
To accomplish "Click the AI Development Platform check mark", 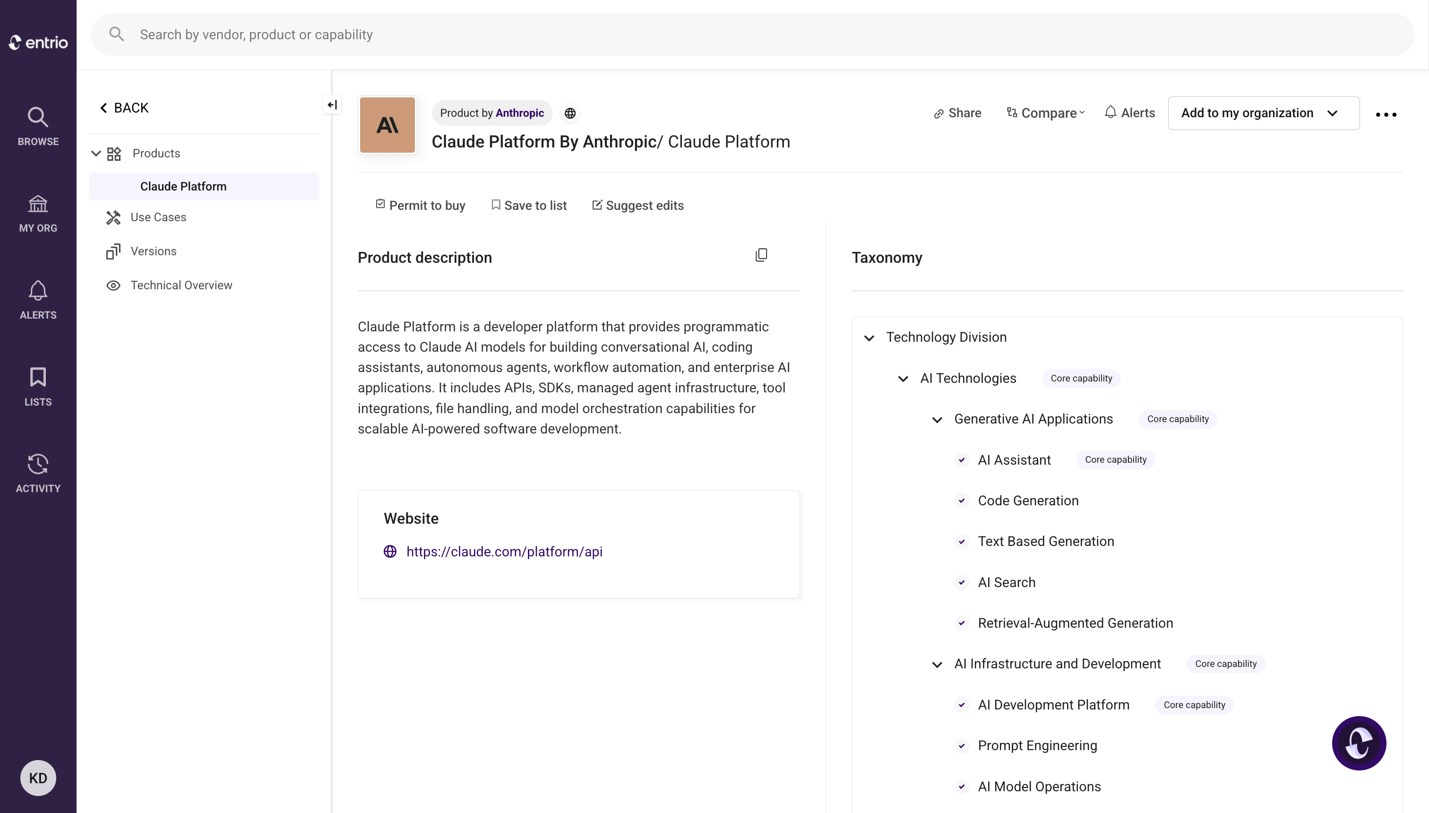I will (x=962, y=705).
